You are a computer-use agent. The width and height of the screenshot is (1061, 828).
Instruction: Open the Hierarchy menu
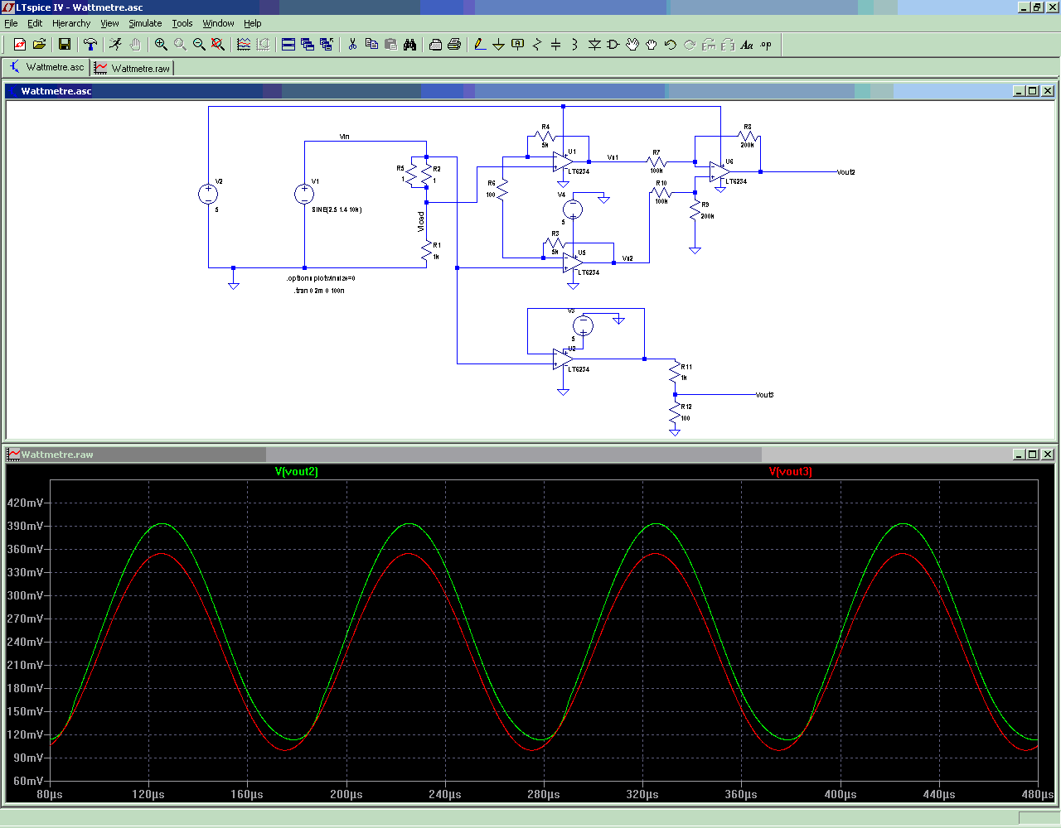[x=71, y=23]
